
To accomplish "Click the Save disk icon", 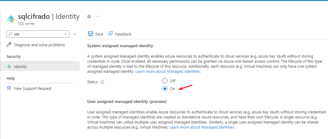I will tap(91, 34).
